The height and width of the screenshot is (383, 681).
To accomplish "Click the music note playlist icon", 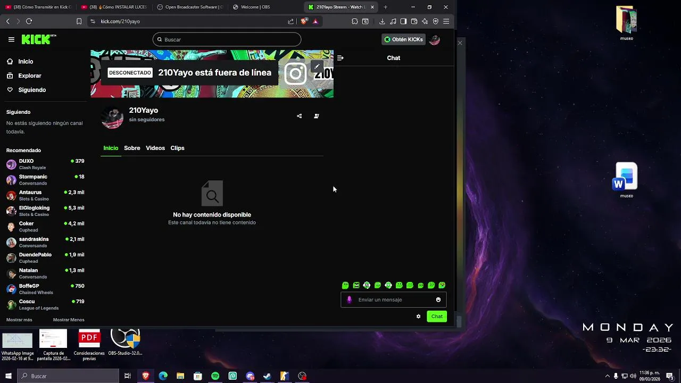I will (x=393, y=21).
